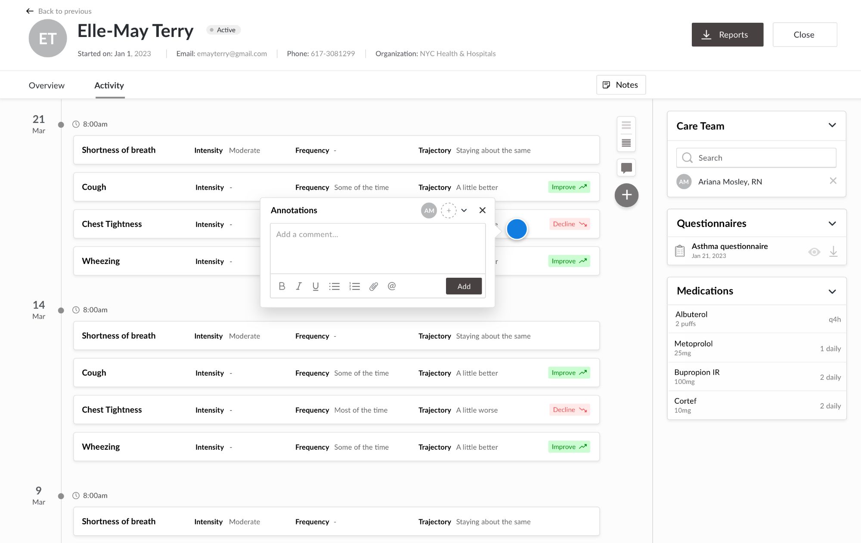
Task: Insert bulleted list in comment
Action: [x=334, y=286]
